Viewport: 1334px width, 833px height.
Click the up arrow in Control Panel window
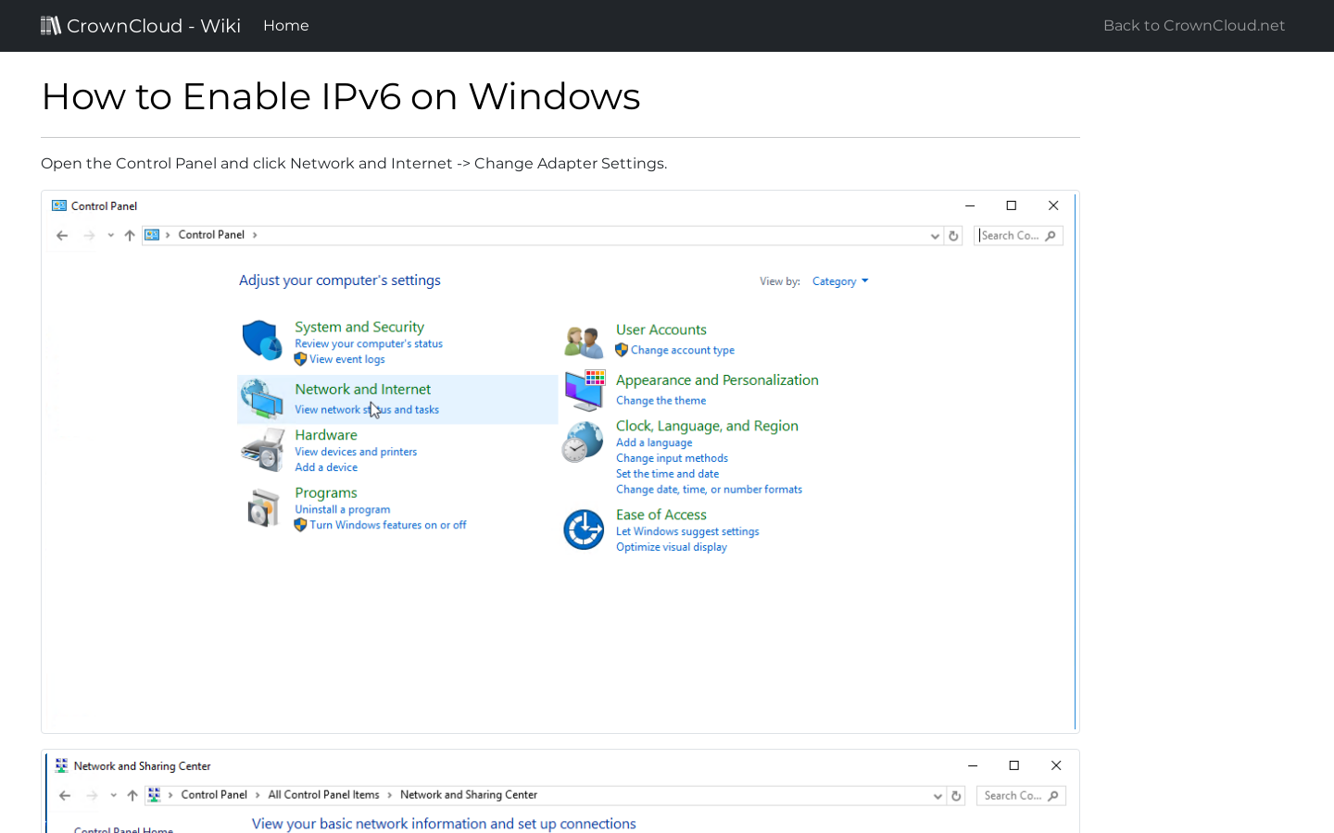tap(130, 235)
